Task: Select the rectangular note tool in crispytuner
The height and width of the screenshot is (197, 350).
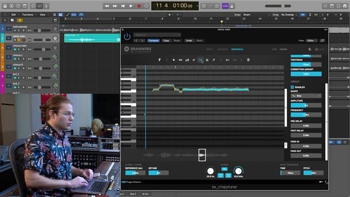Action: (180, 60)
